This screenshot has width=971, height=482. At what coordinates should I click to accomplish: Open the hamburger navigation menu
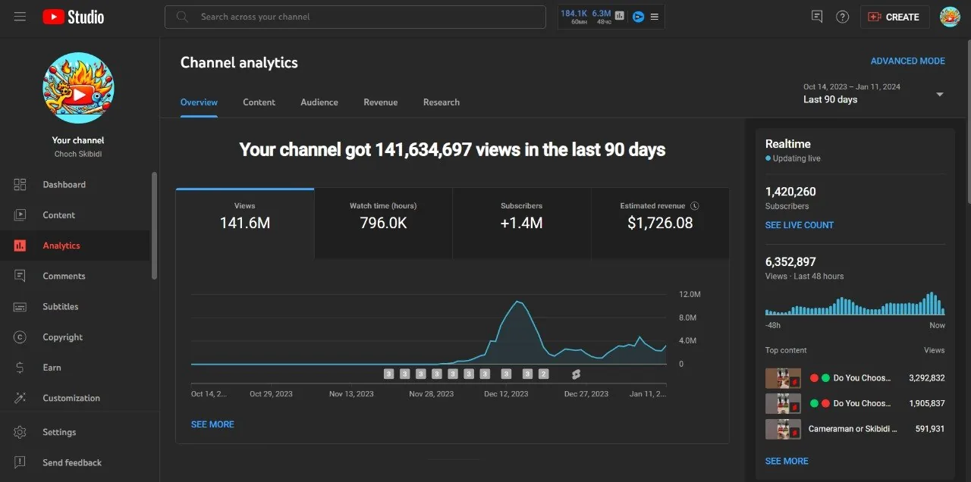pos(20,17)
